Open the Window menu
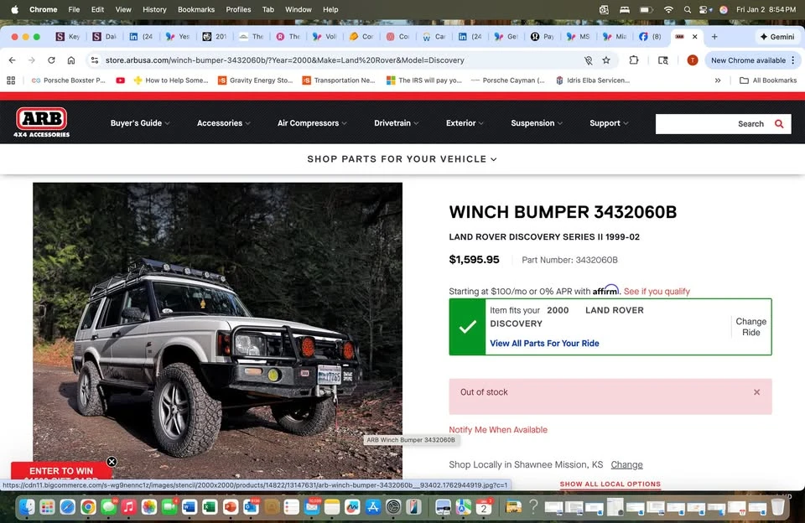 [x=299, y=9]
